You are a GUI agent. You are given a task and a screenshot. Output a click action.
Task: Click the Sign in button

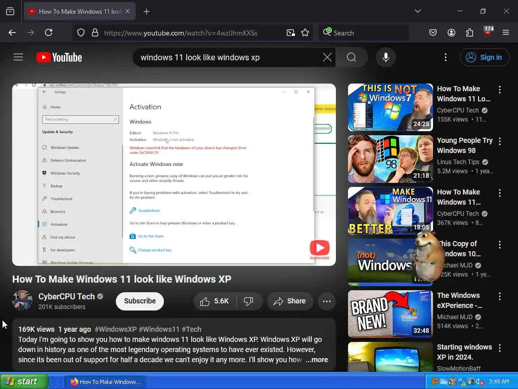click(x=484, y=57)
